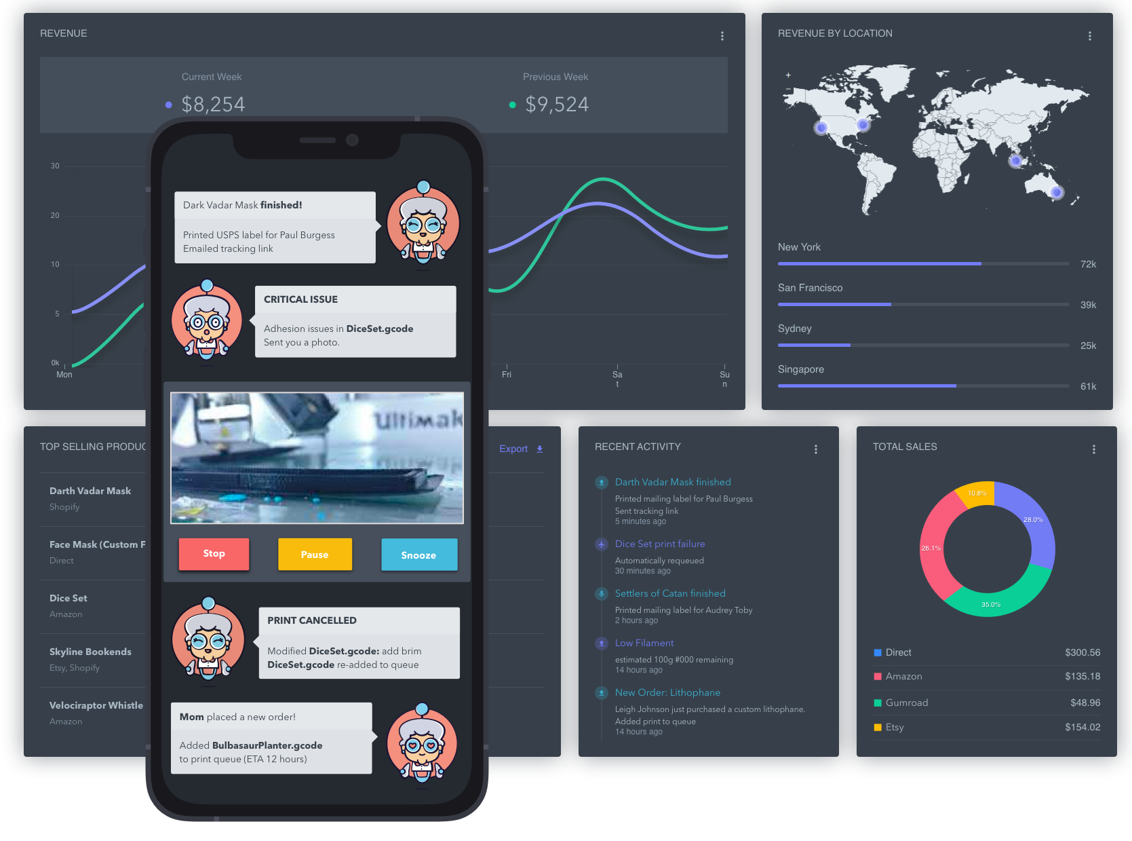Click the Darth Vadar Mask finished timeline icon

[x=601, y=483]
